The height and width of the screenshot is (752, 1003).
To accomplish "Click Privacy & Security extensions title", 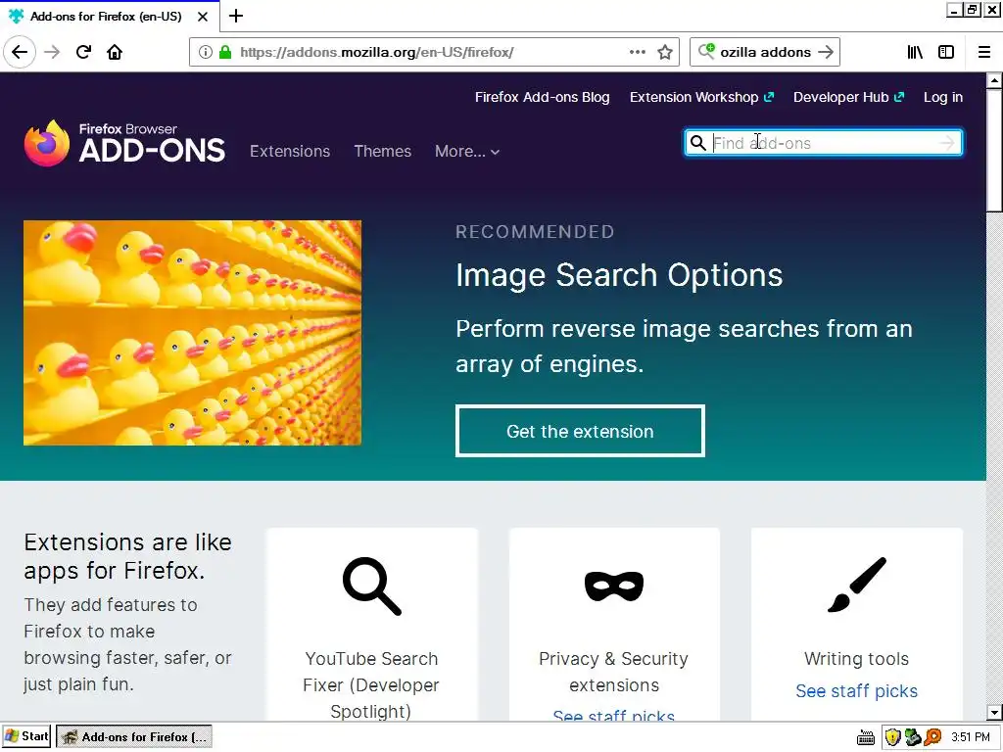I will tap(613, 672).
